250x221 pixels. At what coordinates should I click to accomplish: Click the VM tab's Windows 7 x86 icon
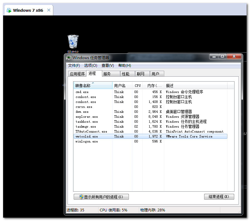point(9,11)
